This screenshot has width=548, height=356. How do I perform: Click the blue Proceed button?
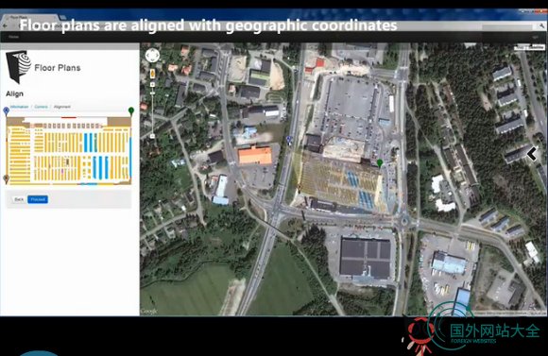coord(38,199)
